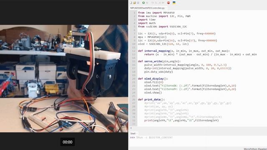Screen dimensions: 267x150
Task: Click the oled.text "FilteredY" line
Action: pyautogui.click(x=190, y=89)
